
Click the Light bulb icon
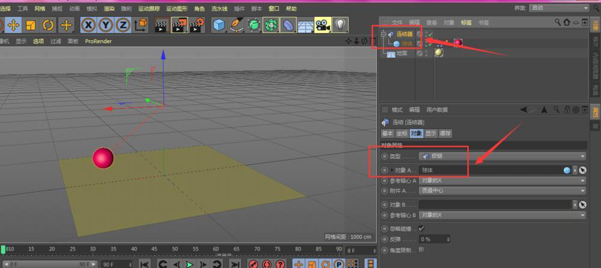pyautogui.click(x=340, y=25)
